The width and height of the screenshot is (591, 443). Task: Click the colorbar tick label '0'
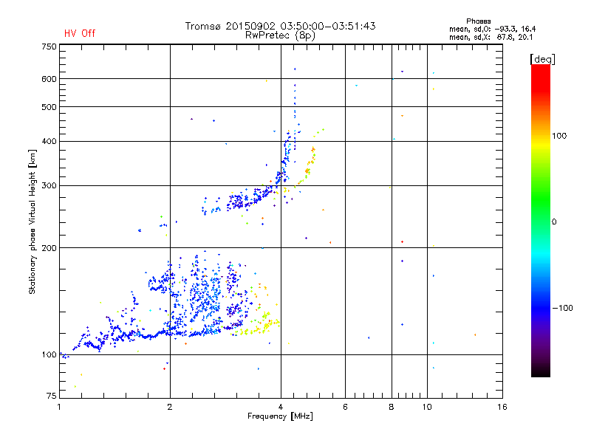point(554,222)
